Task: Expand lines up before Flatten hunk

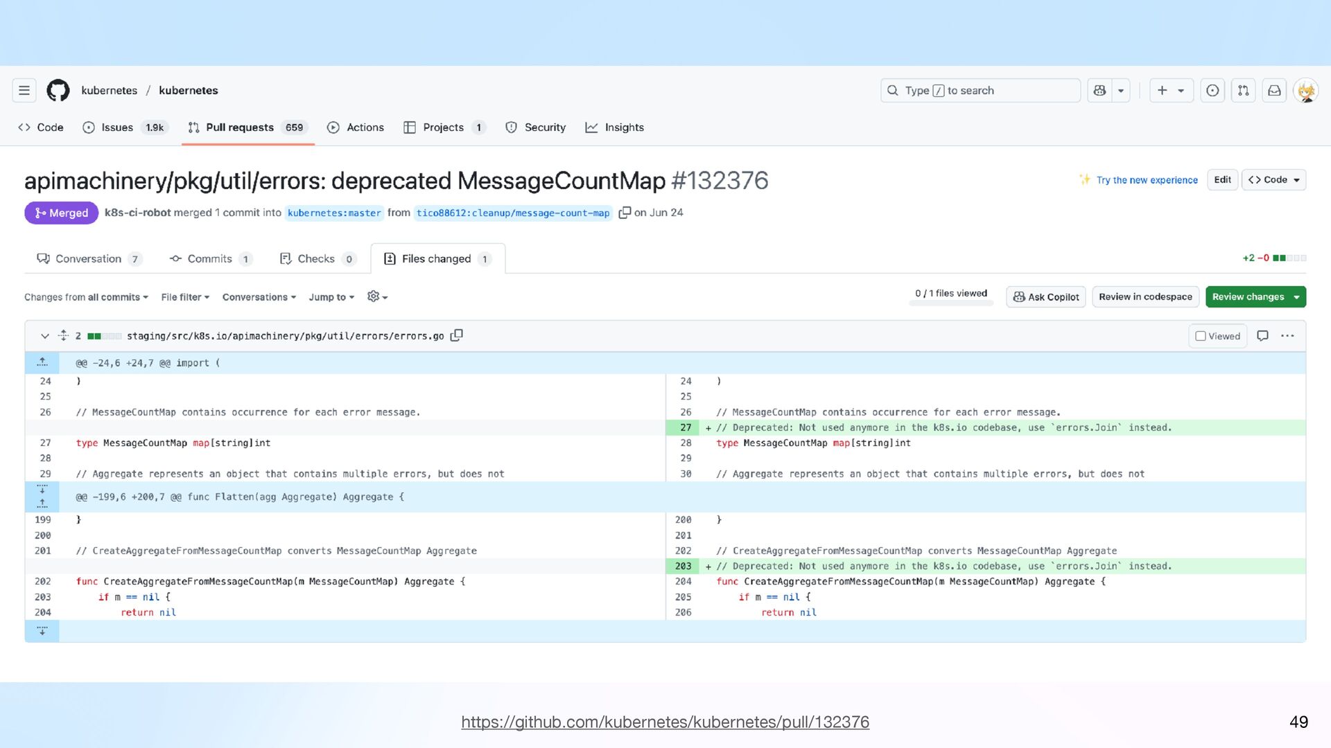Action: click(42, 504)
